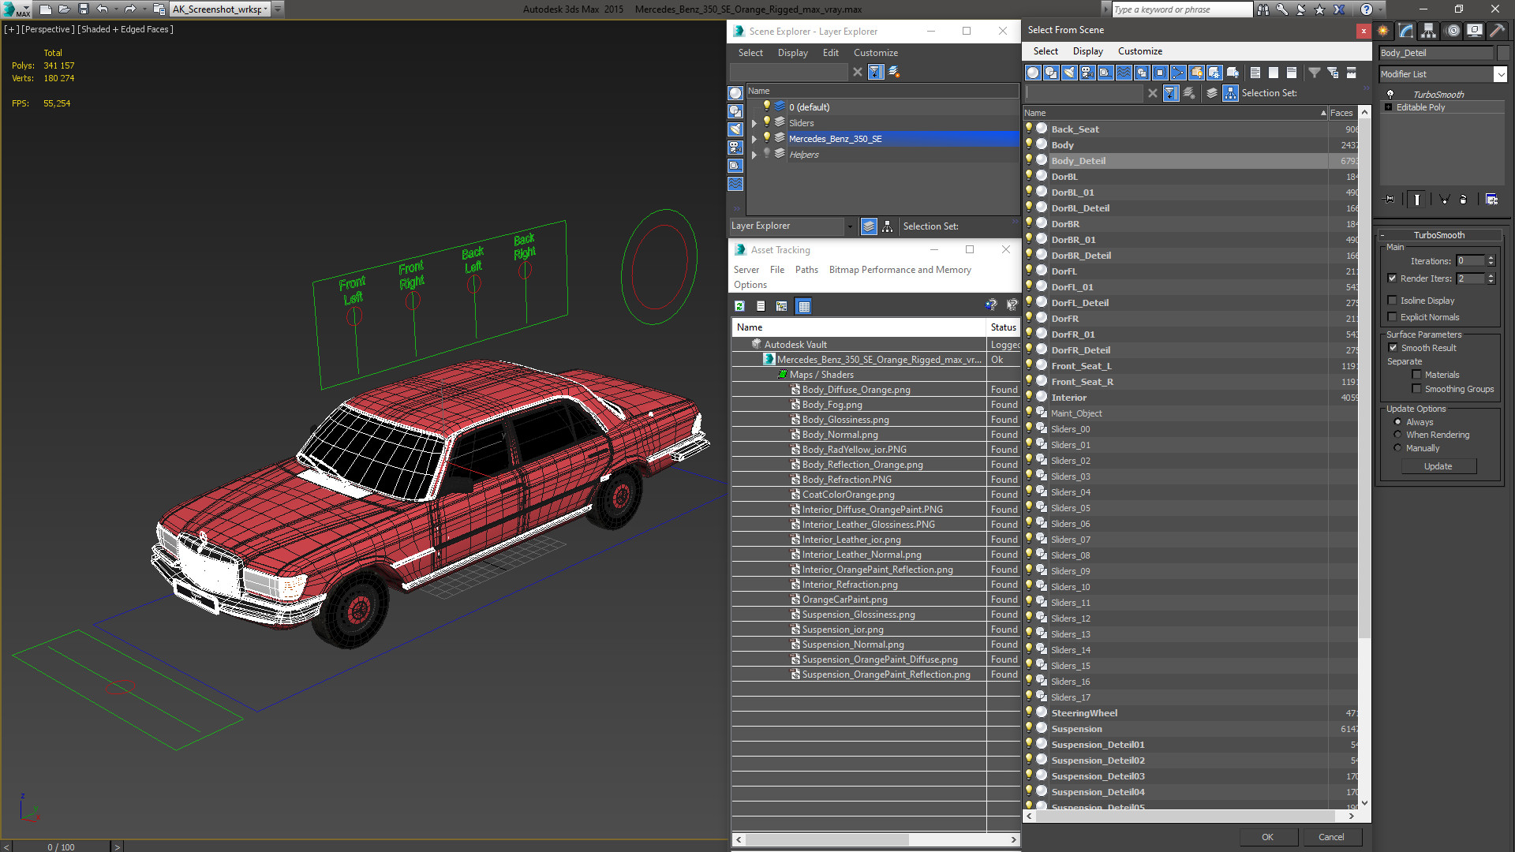
Task: Click Select All icon in Select From Scene
Action: click(1255, 73)
